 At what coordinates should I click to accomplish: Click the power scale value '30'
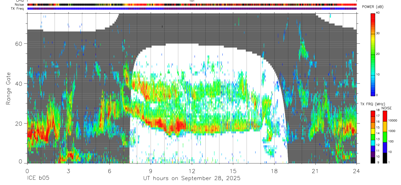pos(378,33)
